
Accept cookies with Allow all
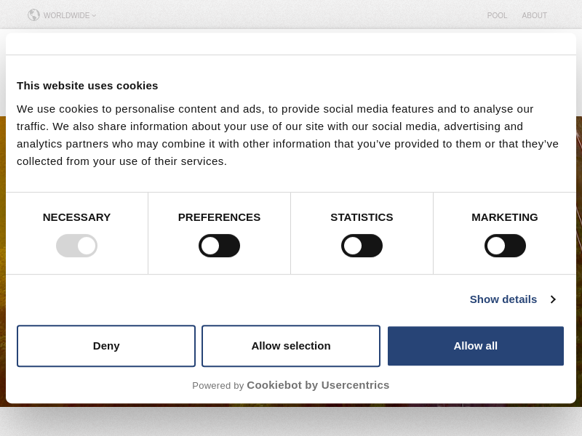tap(476, 346)
